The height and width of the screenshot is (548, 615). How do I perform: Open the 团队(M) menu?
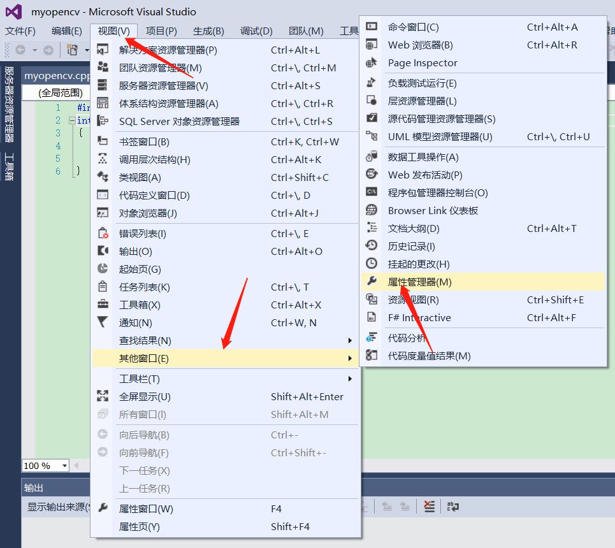(x=306, y=31)
